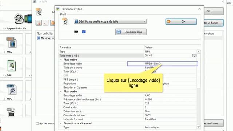233x131 pixels.
Task: Click the Non value for Désactiver audio
Action: point(147,111)
